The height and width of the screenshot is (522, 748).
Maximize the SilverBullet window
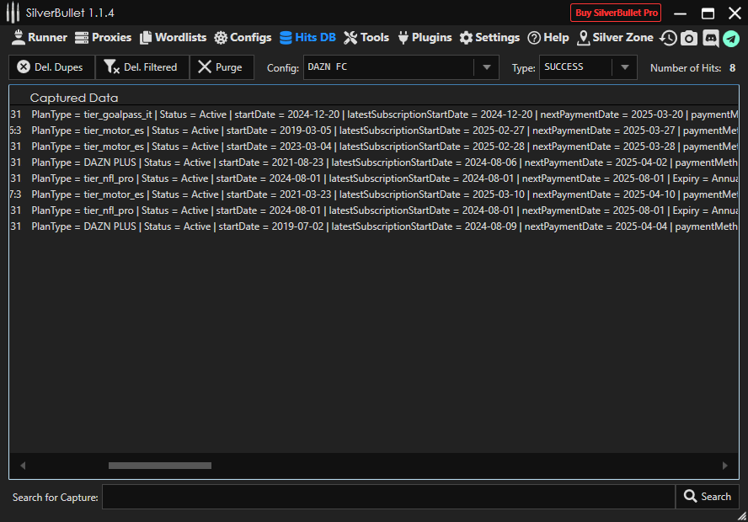pyautogui.click(x=708, y=13)
